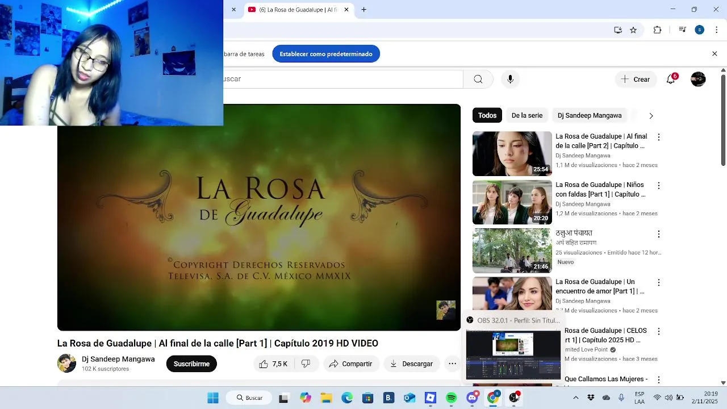Show hidden system tray icons chevron
727x409 pixels.
coord(575,398)
